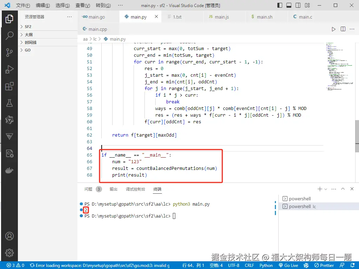Click the Prettier status item

pos(324,265)
